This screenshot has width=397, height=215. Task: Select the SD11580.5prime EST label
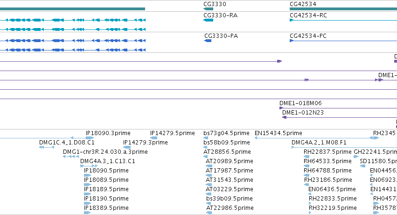coord(378,161)
